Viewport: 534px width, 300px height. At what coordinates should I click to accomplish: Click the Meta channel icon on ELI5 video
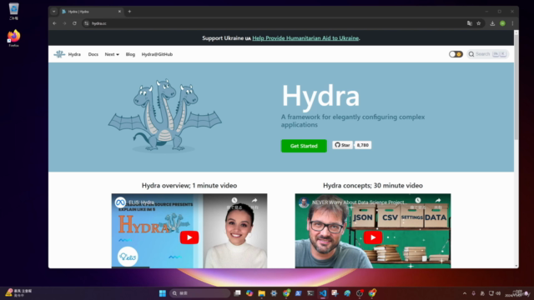click(120, 202)
